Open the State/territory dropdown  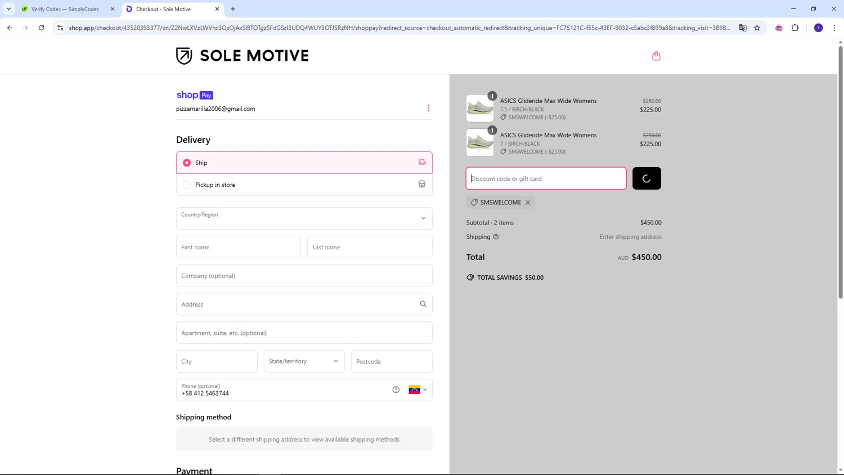(304, 361)
